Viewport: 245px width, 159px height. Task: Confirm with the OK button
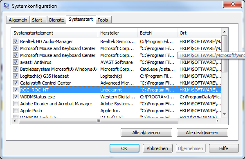(x=124, y=148)
